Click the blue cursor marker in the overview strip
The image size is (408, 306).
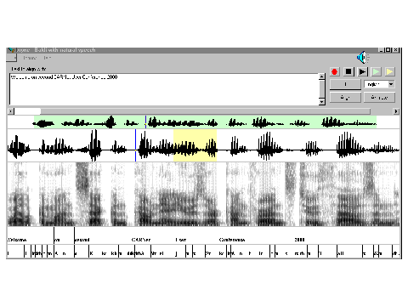[145, 122]
